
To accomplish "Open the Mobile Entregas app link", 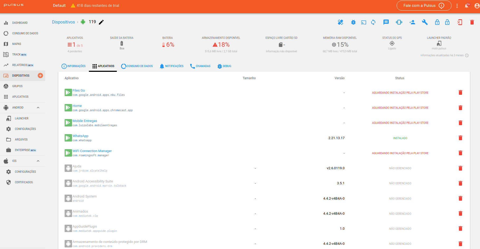I will tap(85, 121).
